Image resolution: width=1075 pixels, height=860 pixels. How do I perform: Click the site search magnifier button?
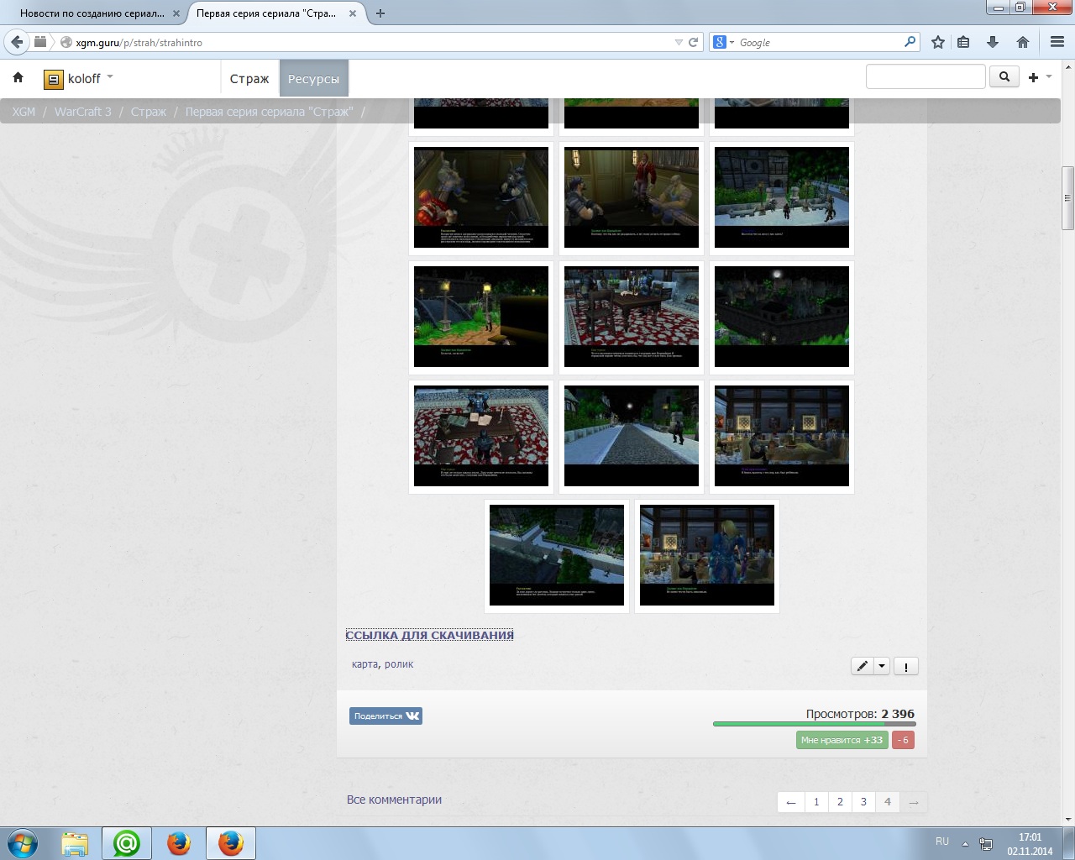(x=1004, y=77)
